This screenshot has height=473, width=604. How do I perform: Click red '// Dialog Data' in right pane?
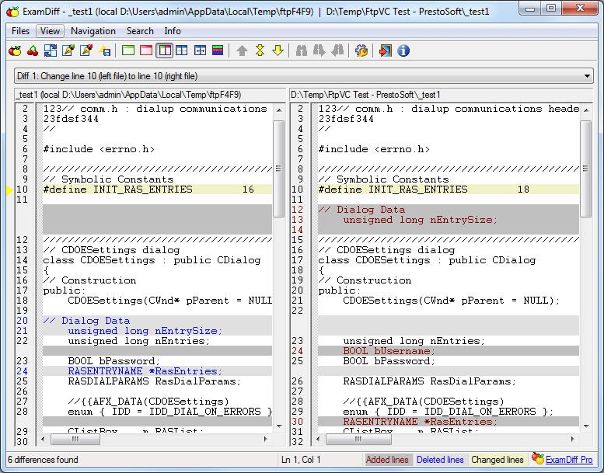361,210
